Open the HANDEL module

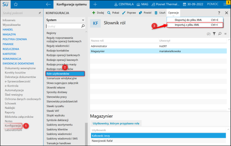tap(8, 30)
